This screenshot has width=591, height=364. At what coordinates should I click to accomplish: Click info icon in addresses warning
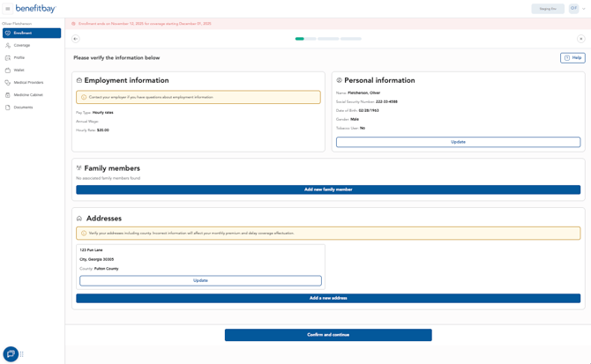(84, 233)
